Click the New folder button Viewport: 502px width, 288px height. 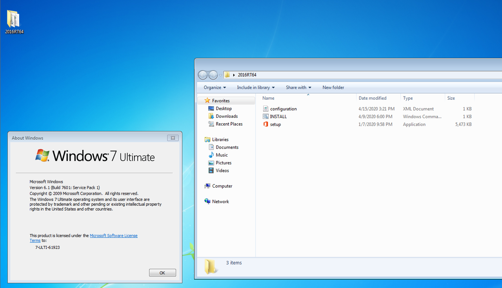[333, 87]
